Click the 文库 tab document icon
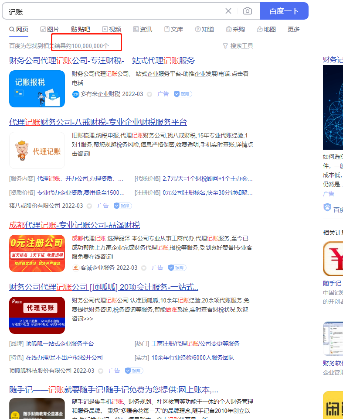The width and height of the screenshot is (343, 419). pos(167,29)
